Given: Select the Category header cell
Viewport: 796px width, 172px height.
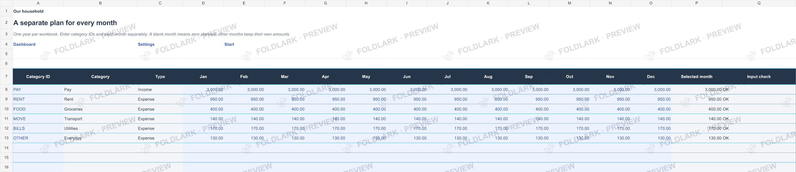Looking at the screenshot, I should click(x=100, y=76).
